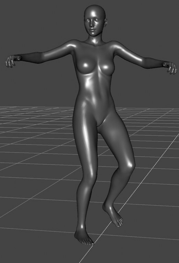Screen dimensions: 179x263
Task: Select the mannequin's neck
Action: click(95, 39)
